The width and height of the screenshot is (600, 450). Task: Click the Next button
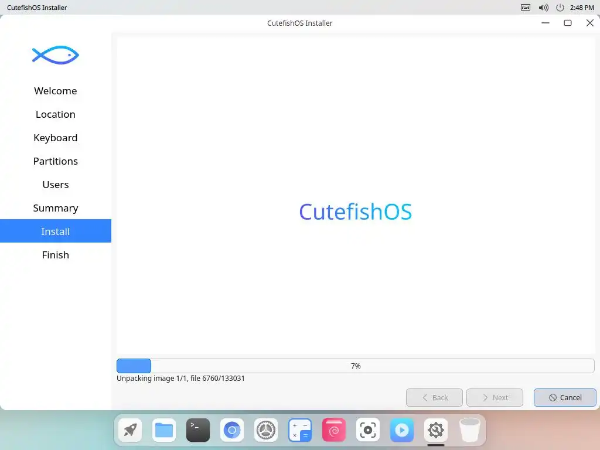point(495,398)
